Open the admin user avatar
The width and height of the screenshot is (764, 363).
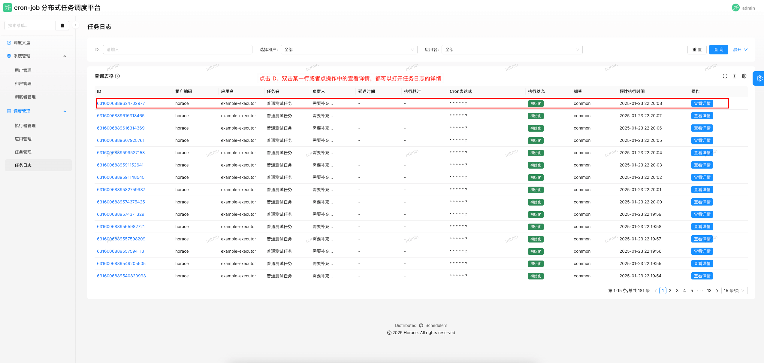735,8
